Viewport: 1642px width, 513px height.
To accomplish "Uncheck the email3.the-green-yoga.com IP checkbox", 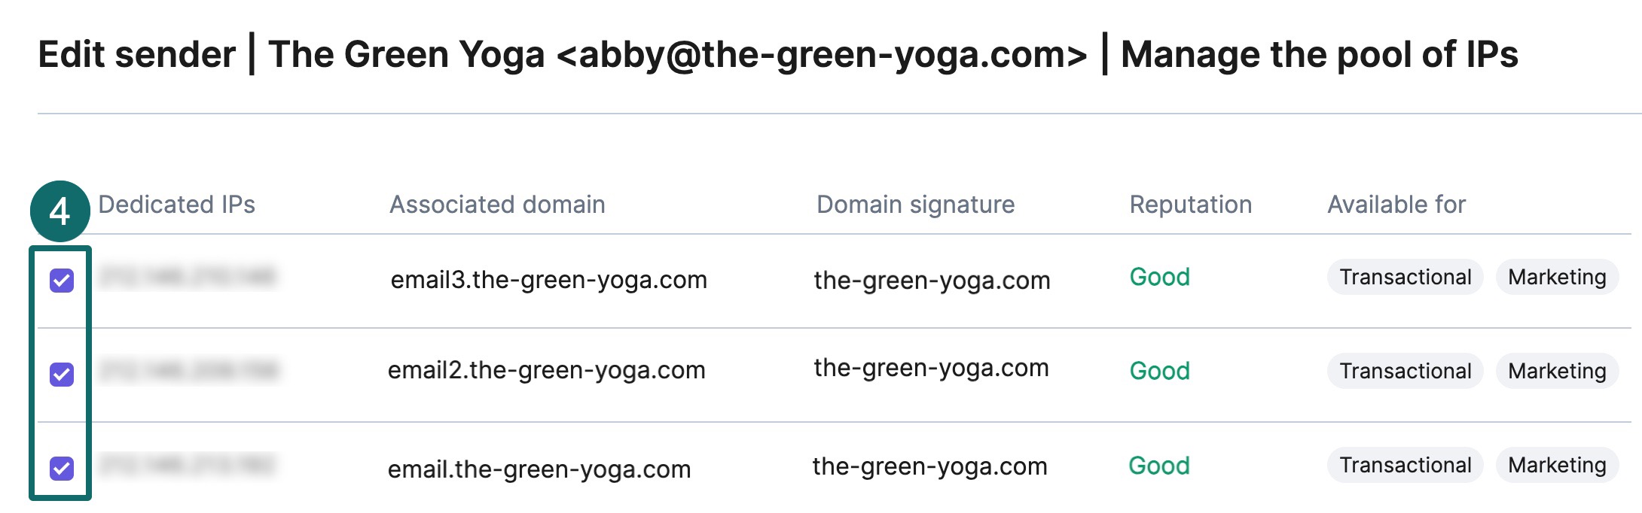I will pyautogui.click(x=62, y=281).
